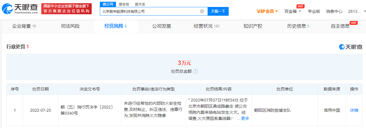Click the 国家中小企业发展子基金旗下 banner

pos(66,9)
